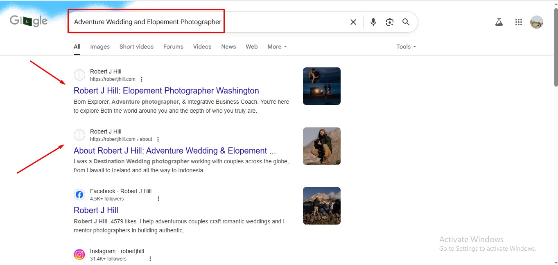This screenshot has width=558, height=265.
Task: Open Robert J Hill: Elopement Photographer Washington link
Action: click(x=166, y=91)
